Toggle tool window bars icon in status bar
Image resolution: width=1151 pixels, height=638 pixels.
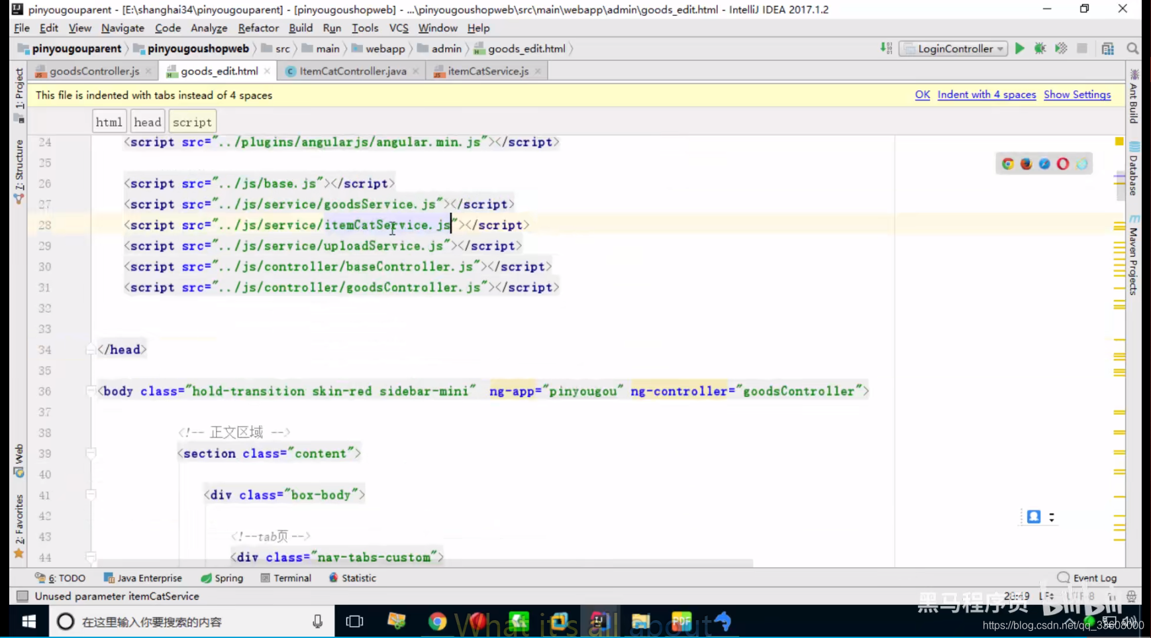22,596
